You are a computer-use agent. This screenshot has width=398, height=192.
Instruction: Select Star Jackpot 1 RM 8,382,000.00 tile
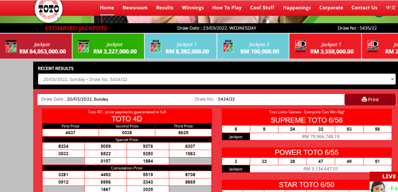(x=181, y=46)
